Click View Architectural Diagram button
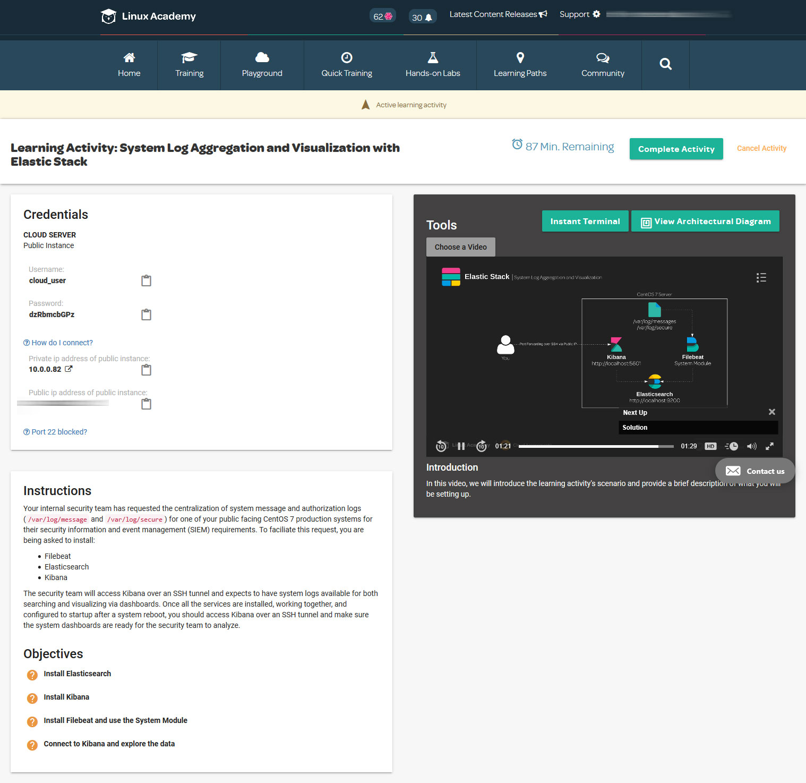Screen dimensions: 806x783 coord(705,221)
